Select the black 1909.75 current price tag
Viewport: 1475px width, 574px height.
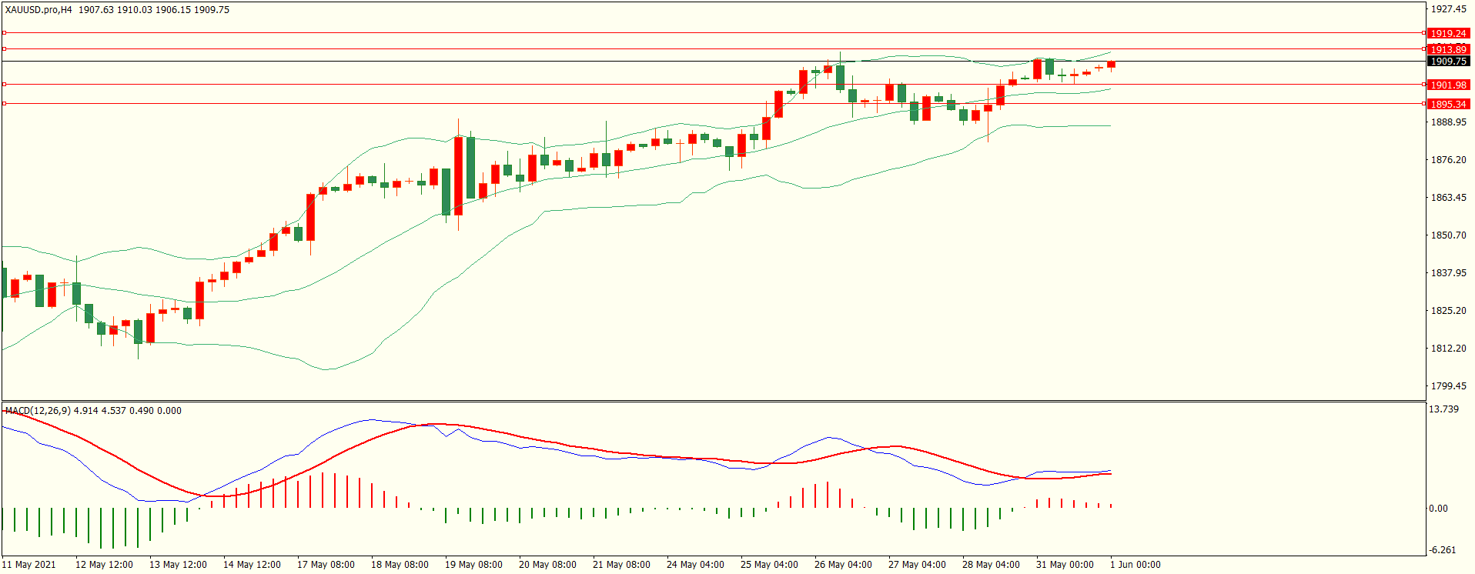tap(1448, 62)
